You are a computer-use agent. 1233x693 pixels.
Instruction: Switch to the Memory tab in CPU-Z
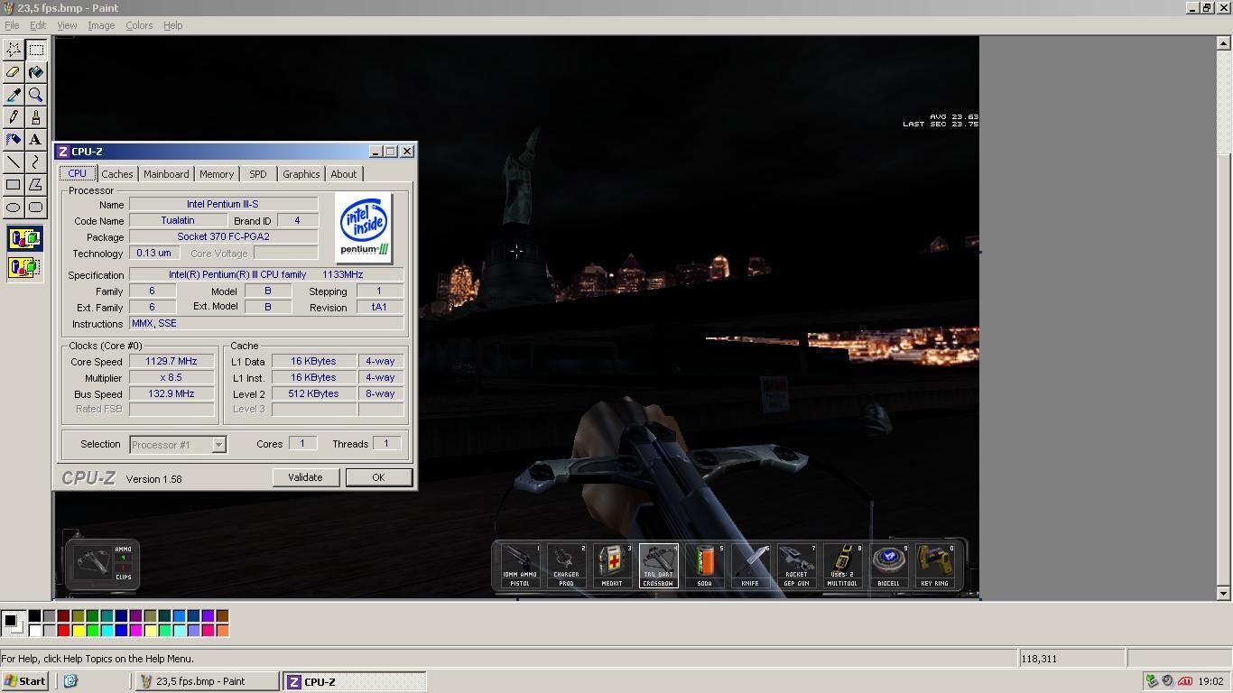coord(217,174)
